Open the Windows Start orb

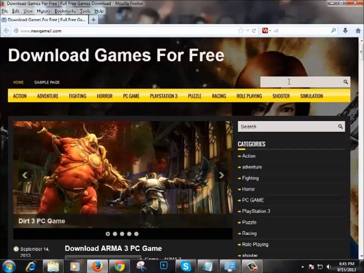pyautogui.click(x=8, y=266)
